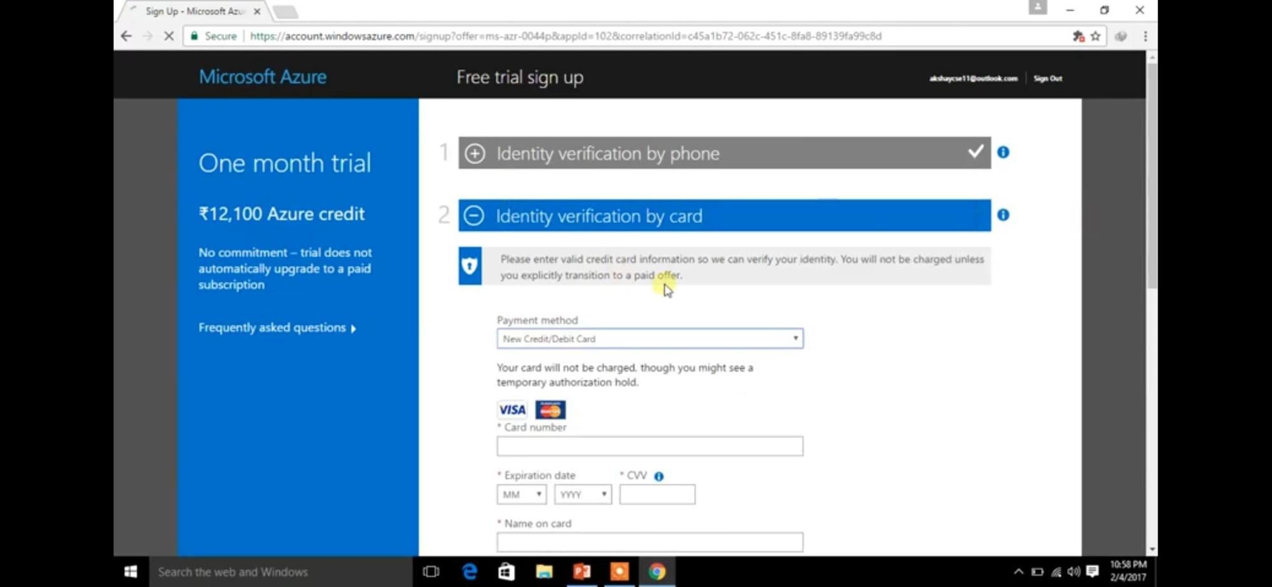Image resolution: width=1272 pixels, height=587 pixels.
Task: Click the CVV input field
Action: 657,494
